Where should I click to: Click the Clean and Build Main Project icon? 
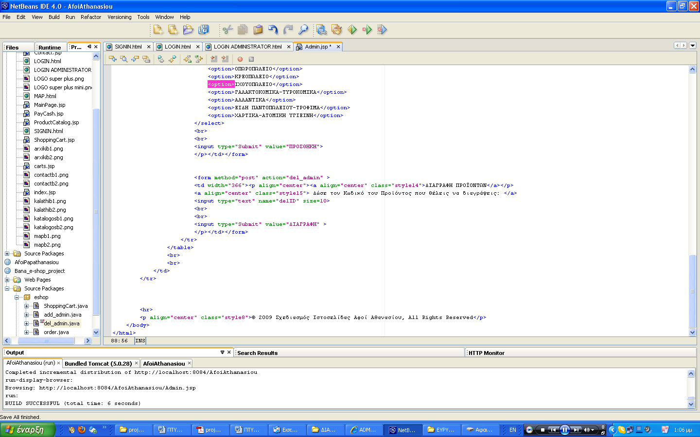pos(336,30)
